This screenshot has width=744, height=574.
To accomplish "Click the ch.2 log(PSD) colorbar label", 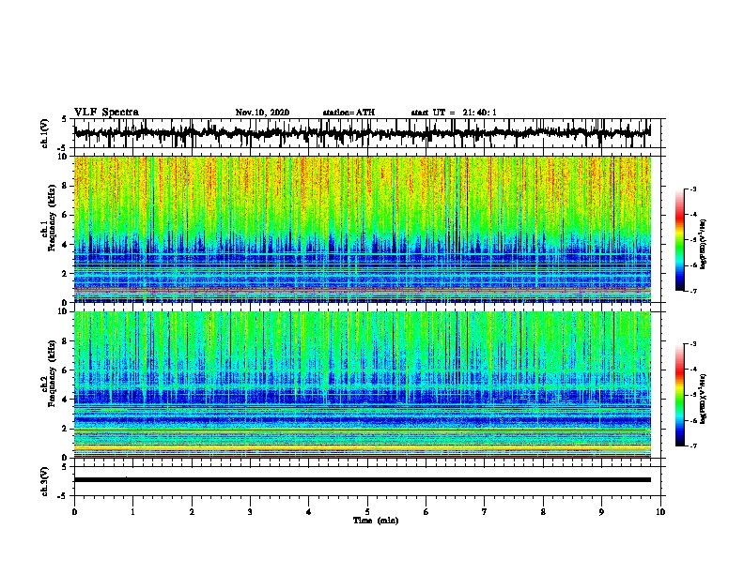I will point(703,400).
